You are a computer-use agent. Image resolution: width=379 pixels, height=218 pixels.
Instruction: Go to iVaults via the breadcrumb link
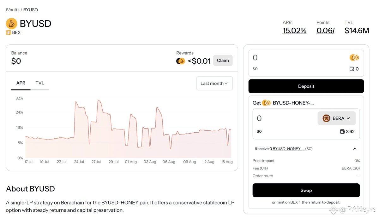click(13, 10)
